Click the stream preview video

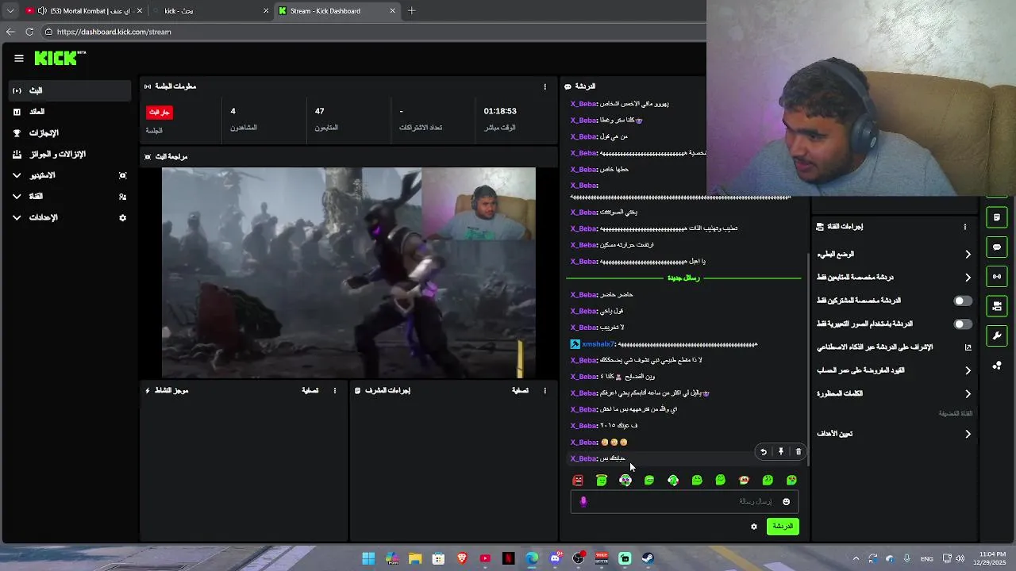pos(348,272)
